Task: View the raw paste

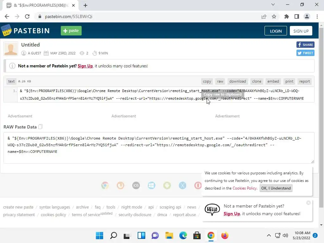Action: coord(220,81)
